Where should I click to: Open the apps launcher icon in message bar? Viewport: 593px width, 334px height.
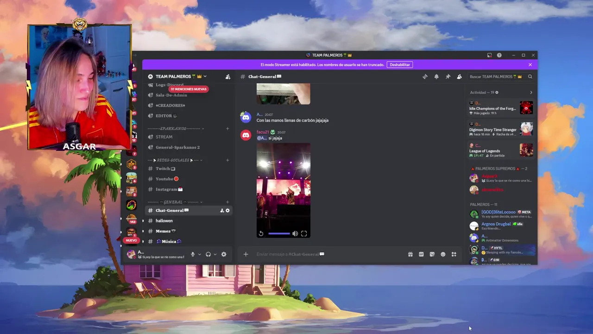[x=454, y=254]
